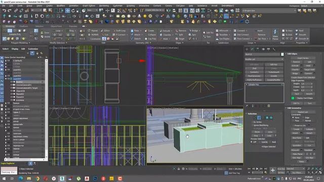Click the Play Animation button
The height and width of the screenshot is (182, 324).
click(x=257, y=169)
